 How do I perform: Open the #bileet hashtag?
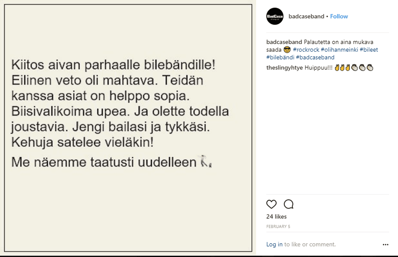[x=369, y=50]
